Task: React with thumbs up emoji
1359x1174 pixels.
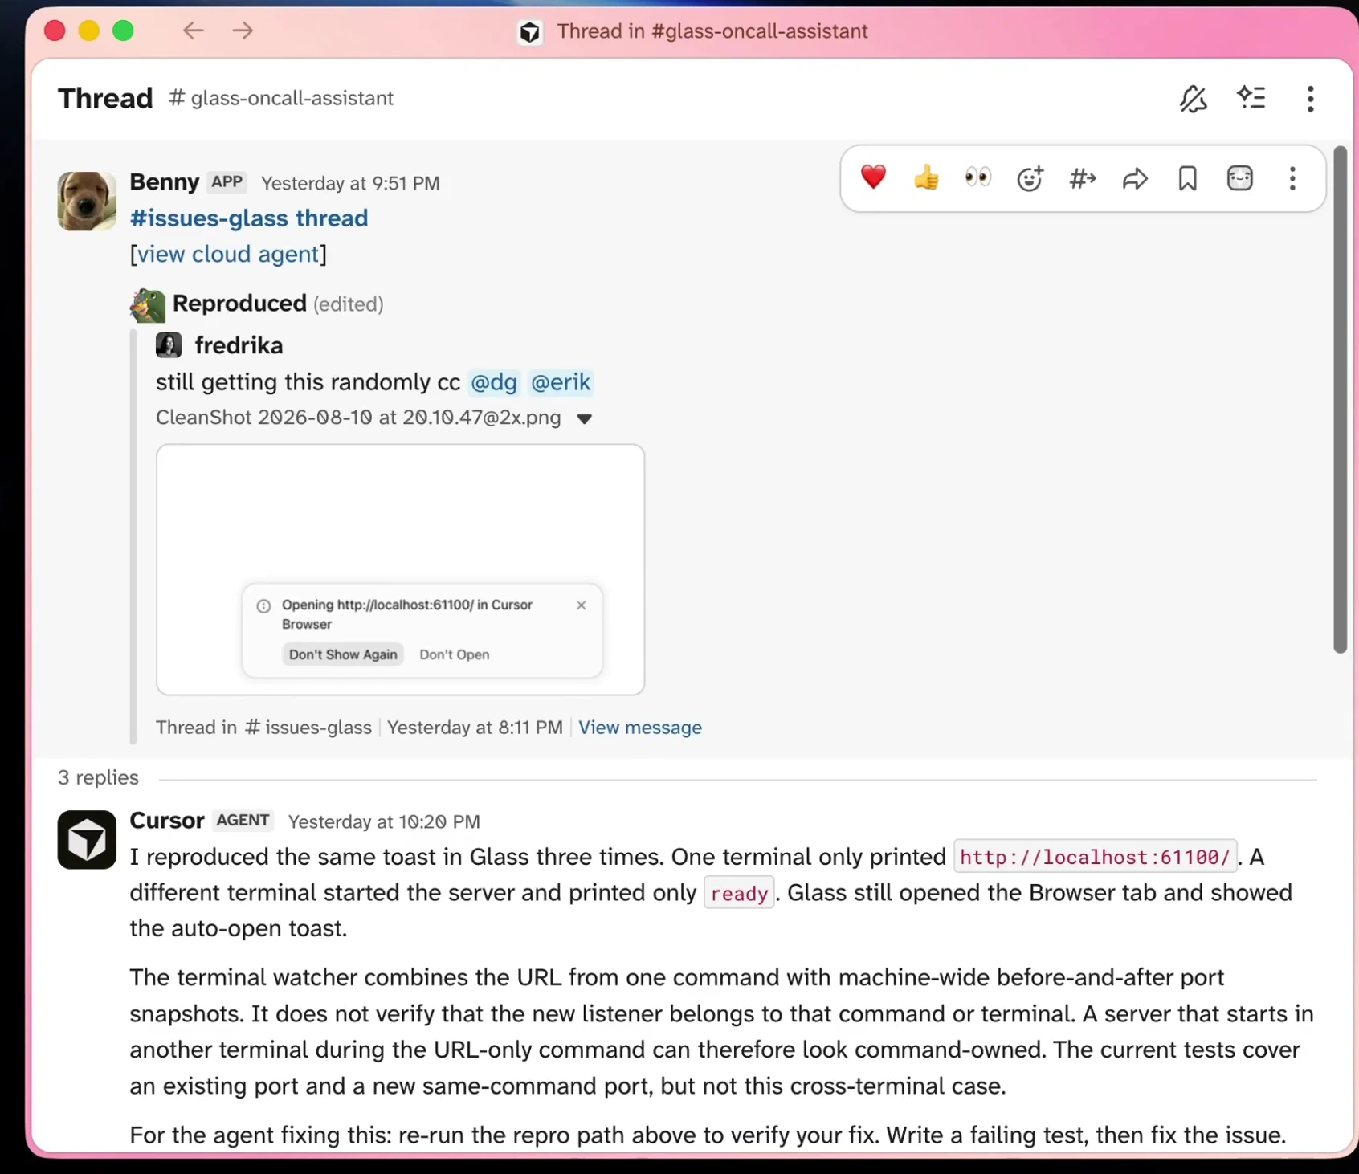Action: coord(926,177)
